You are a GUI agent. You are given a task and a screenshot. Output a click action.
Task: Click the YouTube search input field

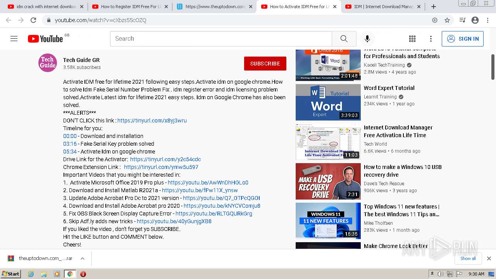click(221, 39)
